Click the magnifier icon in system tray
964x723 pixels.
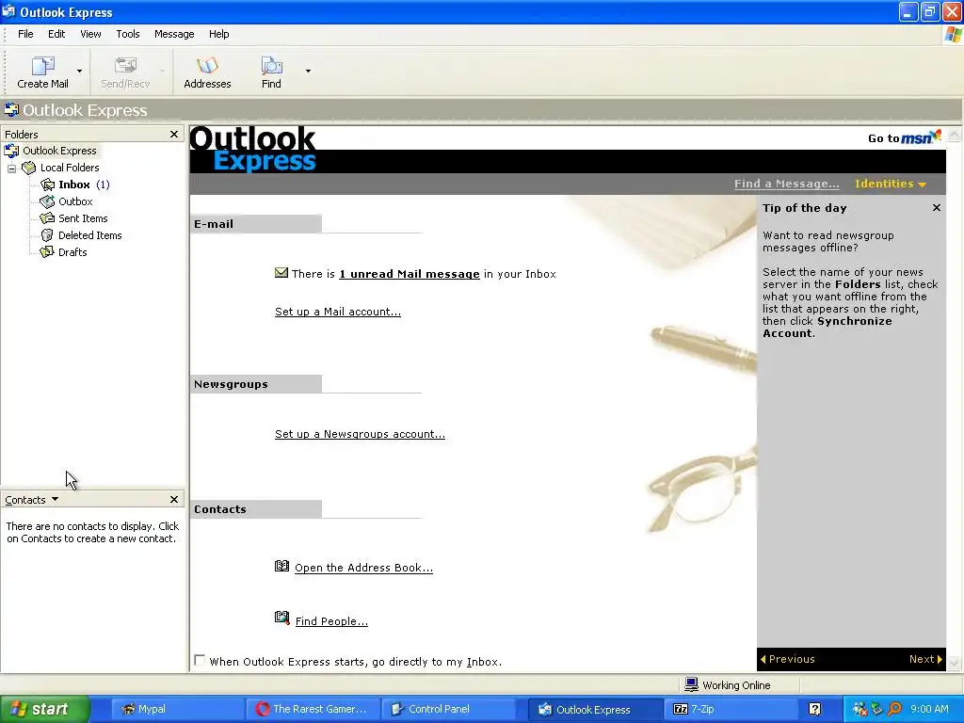[894, 709]
